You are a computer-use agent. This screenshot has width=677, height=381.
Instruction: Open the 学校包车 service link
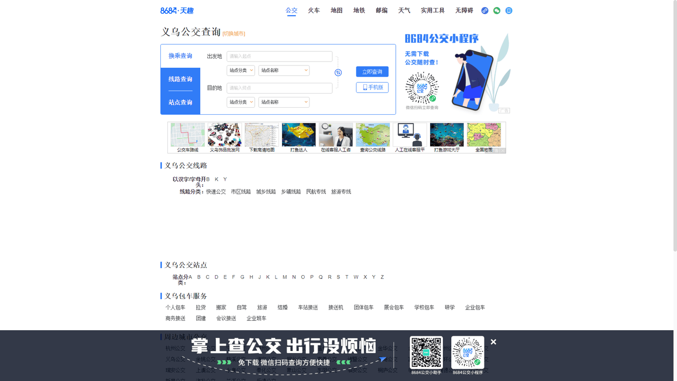tap(424, 308)
